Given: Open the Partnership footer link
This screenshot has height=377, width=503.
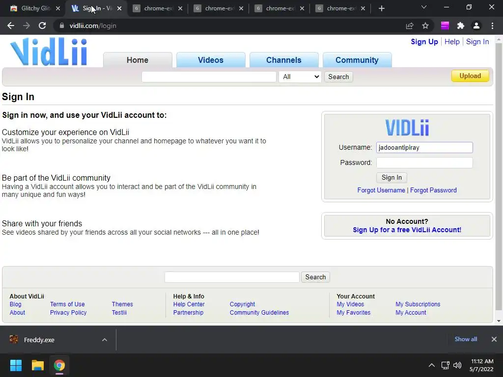Looking at the screenshot, I should 188,313.
